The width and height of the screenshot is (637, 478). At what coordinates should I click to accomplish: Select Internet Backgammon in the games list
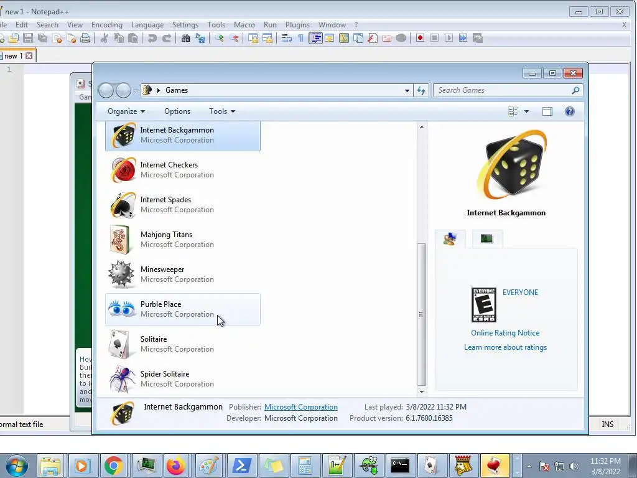(x=183, y=135)
